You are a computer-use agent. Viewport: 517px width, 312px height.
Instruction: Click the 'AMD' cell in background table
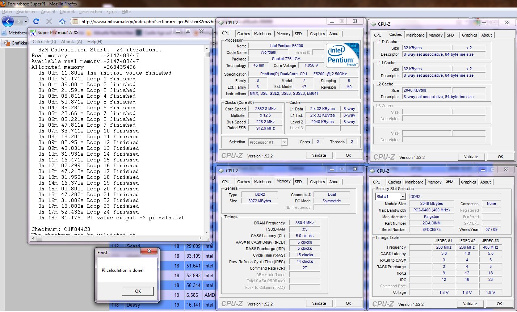tap(210, 295)
